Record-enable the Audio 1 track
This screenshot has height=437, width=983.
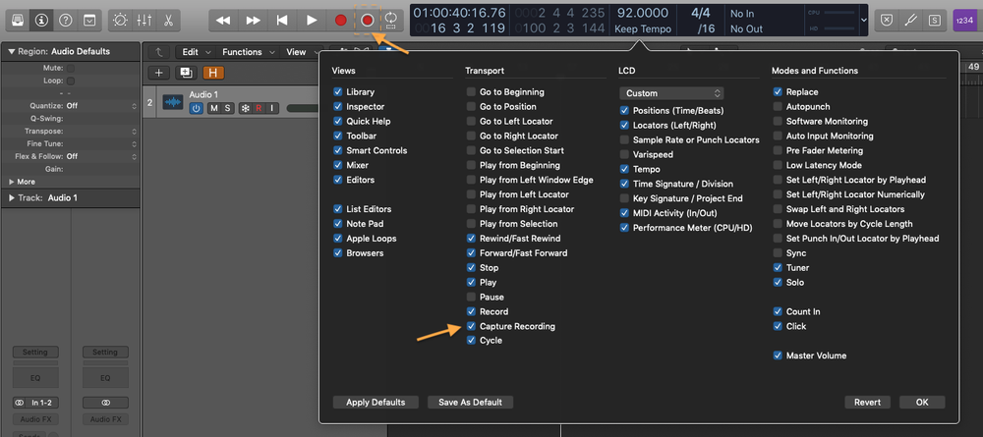tap(259, 108)
